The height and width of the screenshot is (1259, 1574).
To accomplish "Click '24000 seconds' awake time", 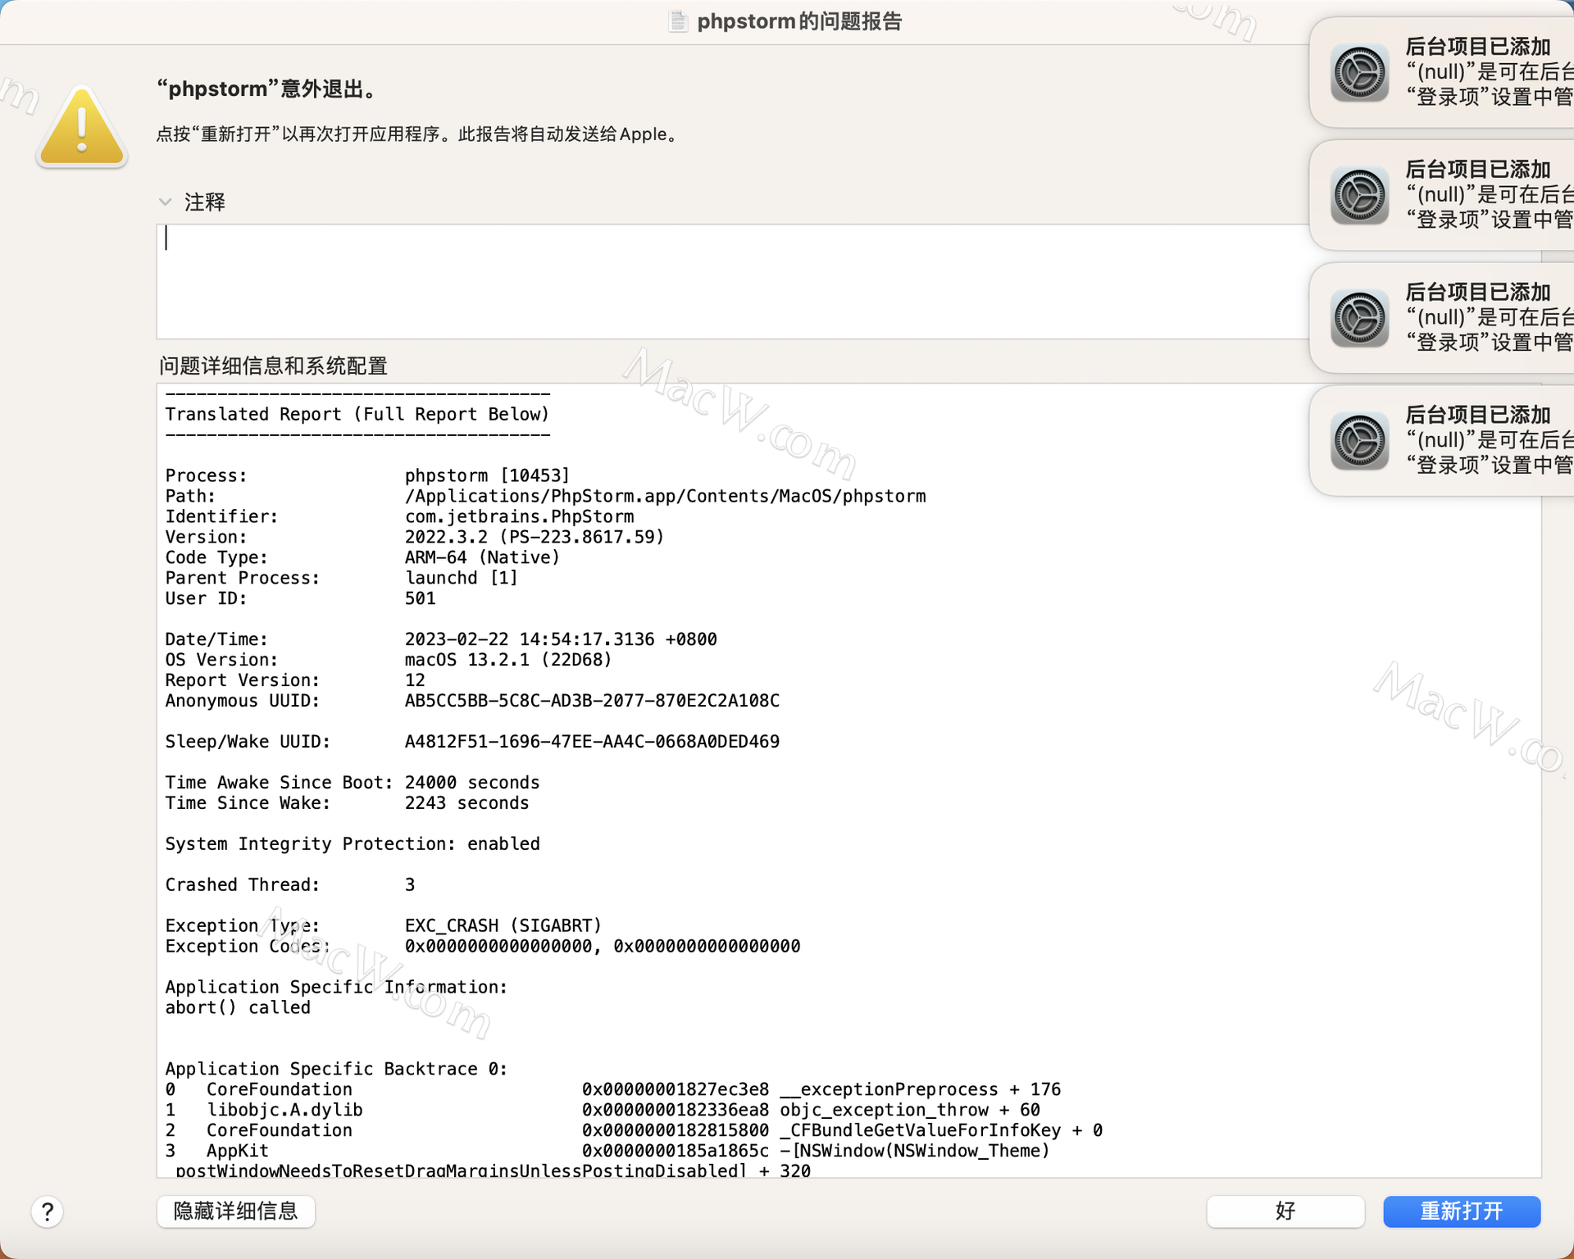I will coord(472,784).
